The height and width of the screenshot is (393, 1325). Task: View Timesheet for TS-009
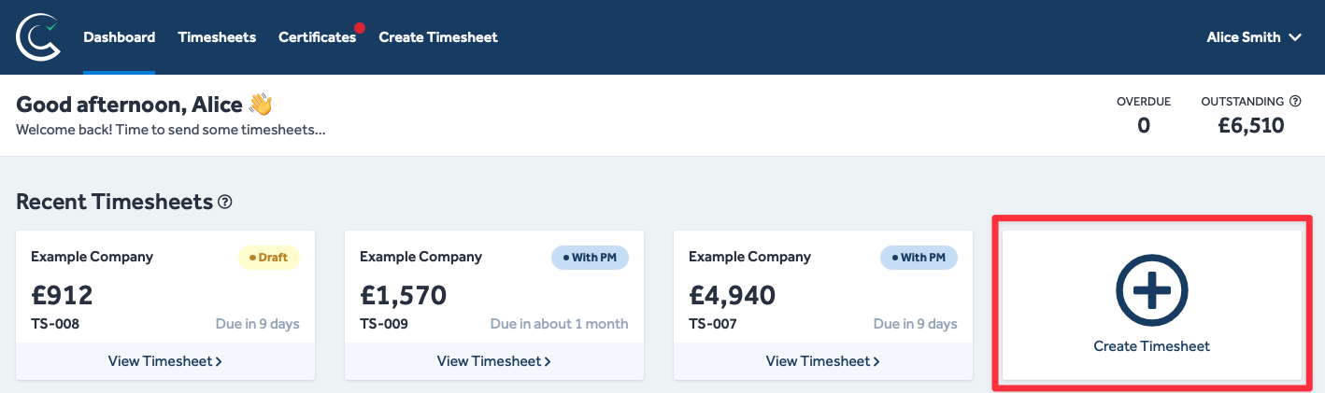click(494, 361)
